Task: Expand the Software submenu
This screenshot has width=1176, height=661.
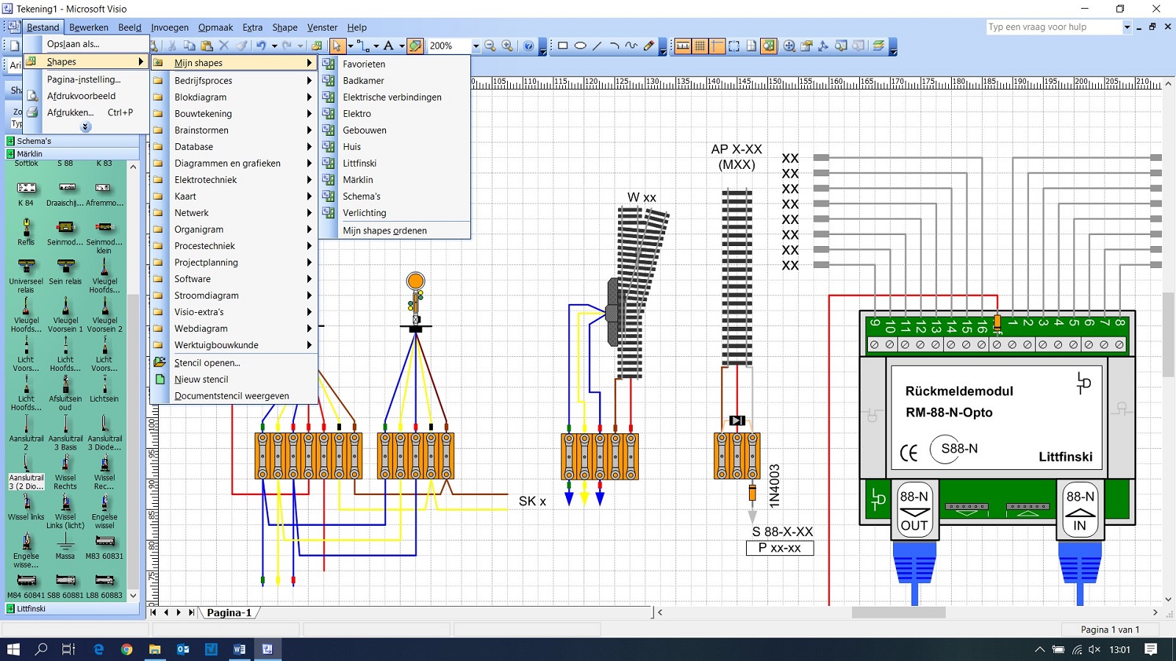Action: 234,279
